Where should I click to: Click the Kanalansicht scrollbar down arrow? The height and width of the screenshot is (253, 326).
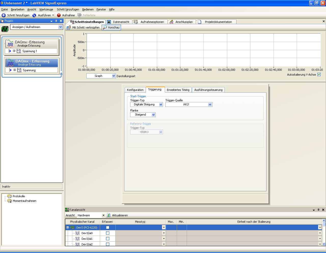tap(324, 244)
